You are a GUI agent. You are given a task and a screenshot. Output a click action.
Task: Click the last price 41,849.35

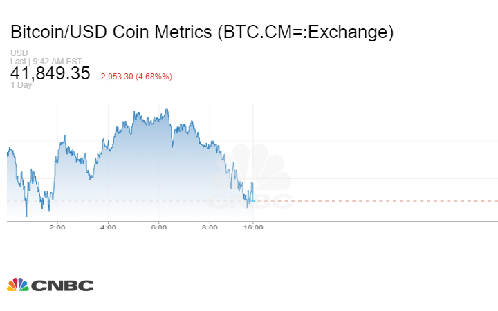pyautogui.click(x=50, y=73)
